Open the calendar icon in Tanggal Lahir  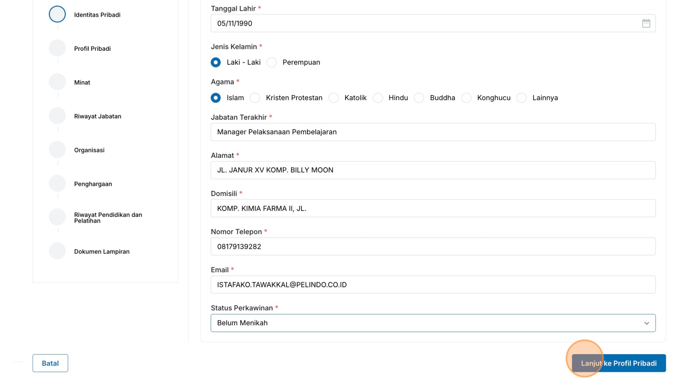[x=646, y=24]
